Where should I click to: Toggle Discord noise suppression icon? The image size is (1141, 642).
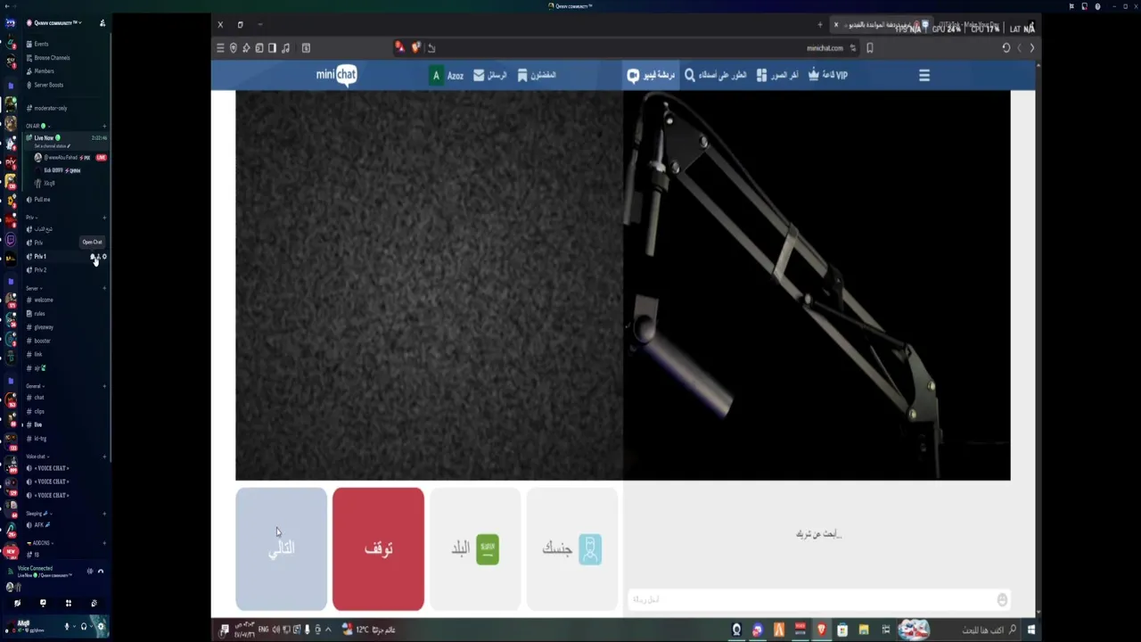90,572
